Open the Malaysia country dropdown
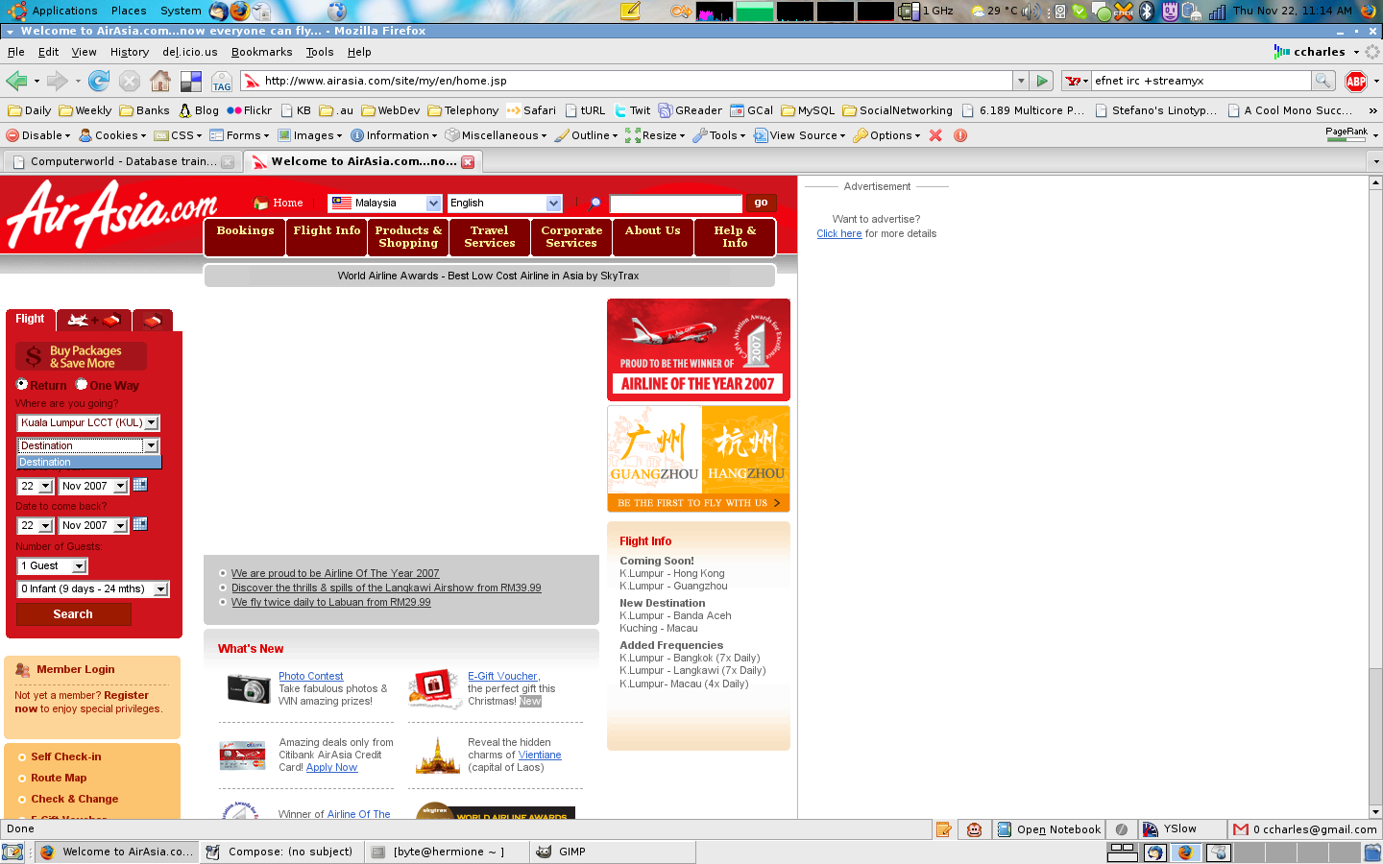The image size is (1383, 864). click(x=384, y=203)
